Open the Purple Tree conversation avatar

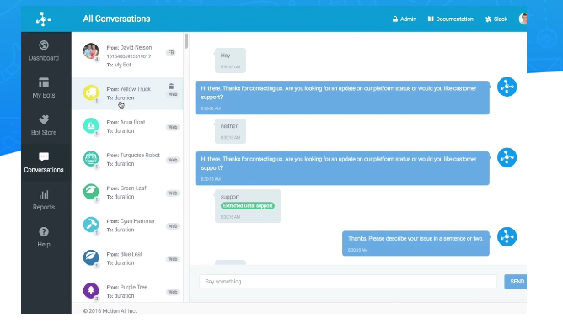tap(91, 290)
